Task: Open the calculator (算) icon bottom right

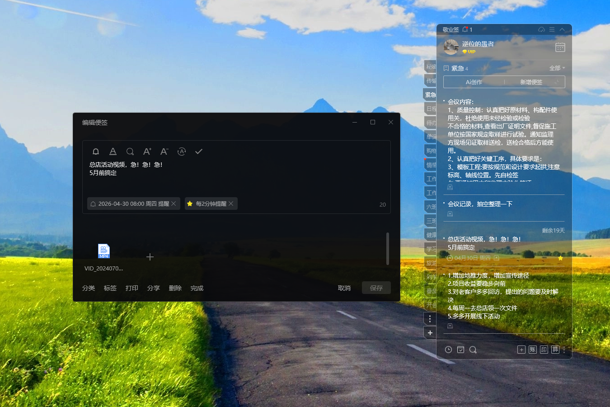Action: 555,349
